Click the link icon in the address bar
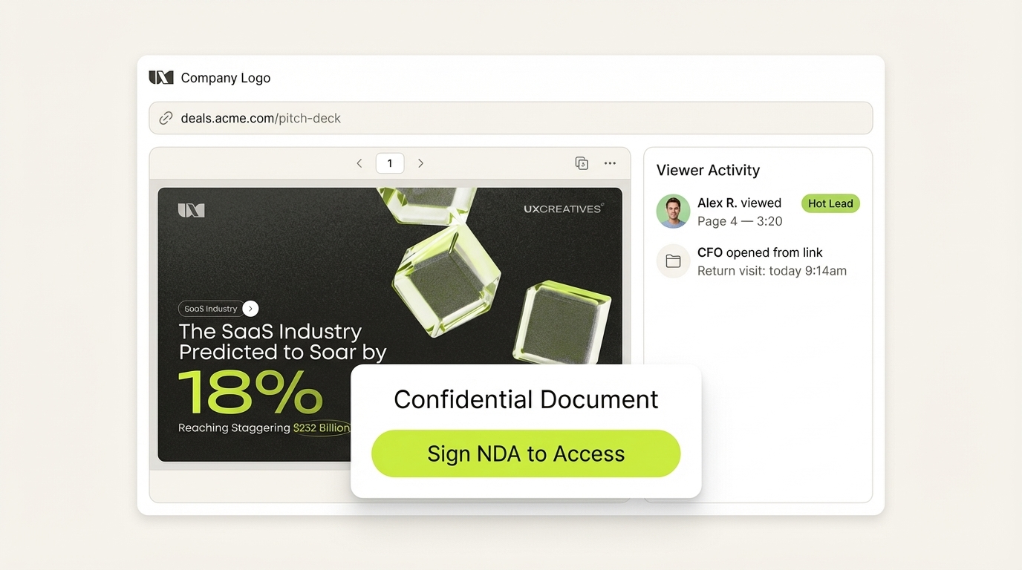 coord(165,117)
